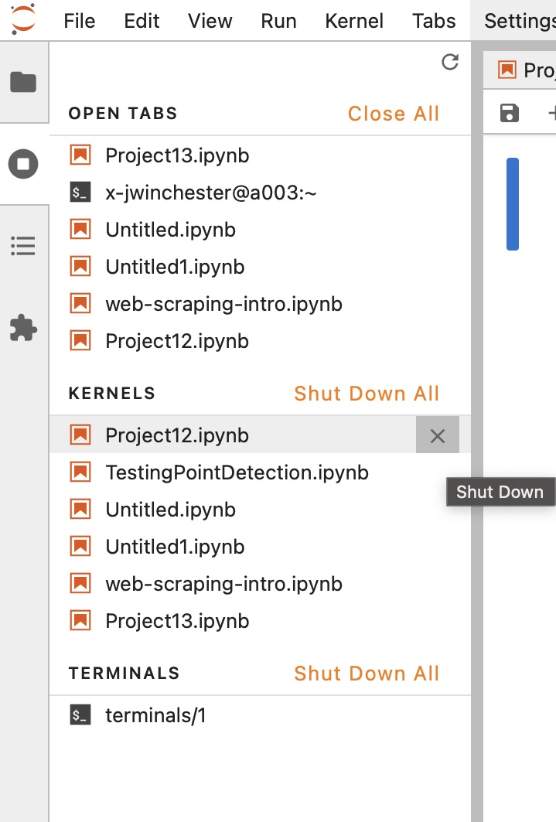Click the notebook icon beside web-scraping-intro.ipynb
This screenshot has width=556, height=822.
(80, 303)
